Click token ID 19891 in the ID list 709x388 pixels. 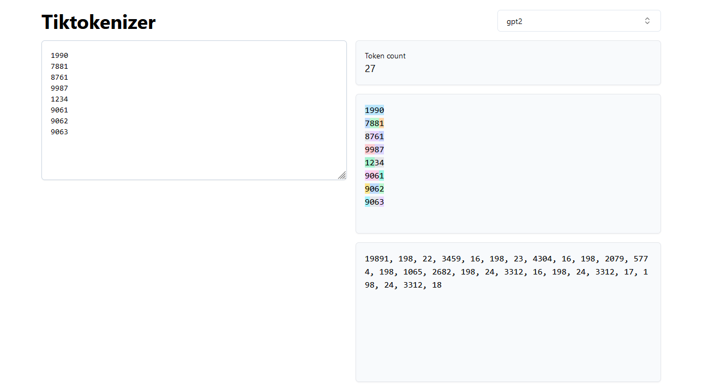click(376, 259)
